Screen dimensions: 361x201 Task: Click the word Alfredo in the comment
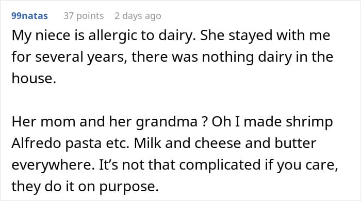37,143
